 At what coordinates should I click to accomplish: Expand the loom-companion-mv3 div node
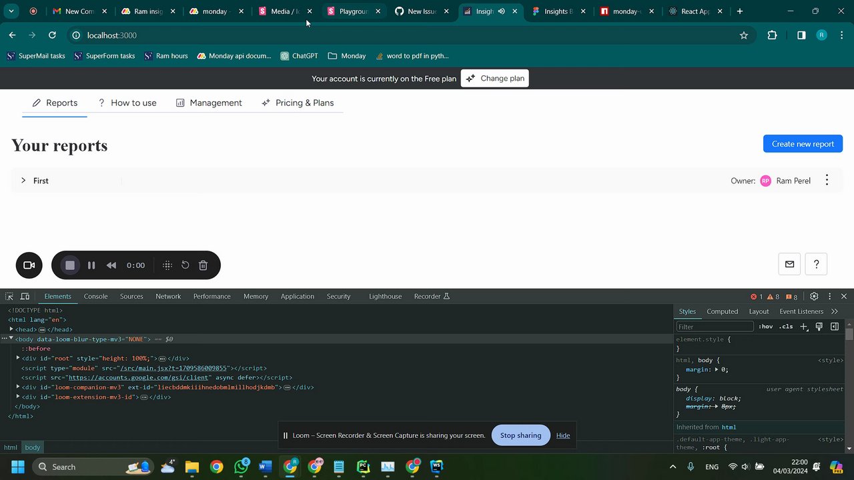(x=18, y=387)
